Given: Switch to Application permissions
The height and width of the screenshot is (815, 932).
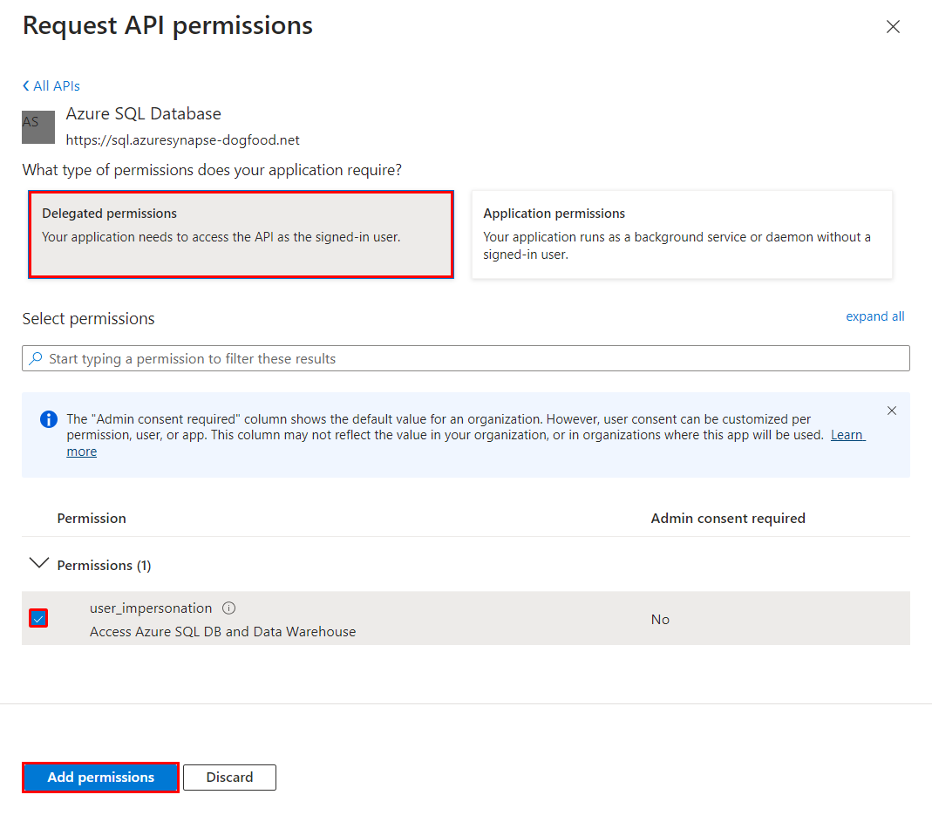Looking at the screenshot, I should [x=682, y=234].
